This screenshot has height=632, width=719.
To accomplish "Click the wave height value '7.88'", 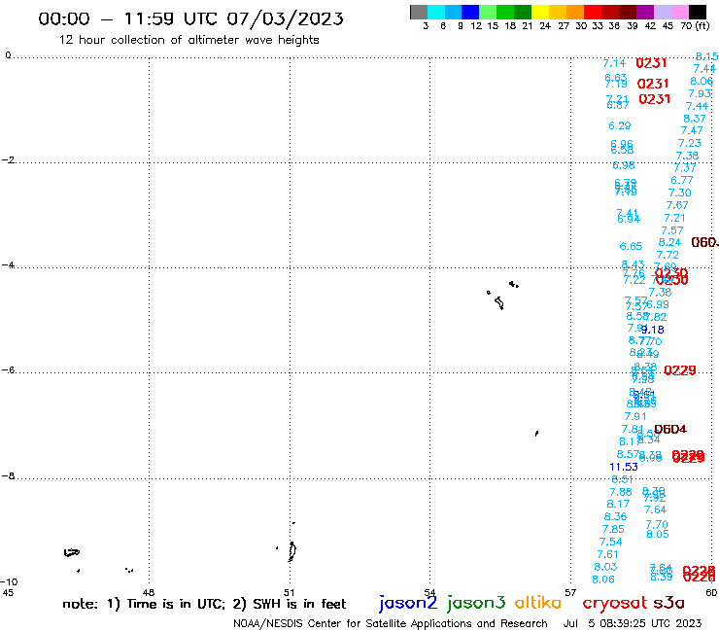I will 621,492.
